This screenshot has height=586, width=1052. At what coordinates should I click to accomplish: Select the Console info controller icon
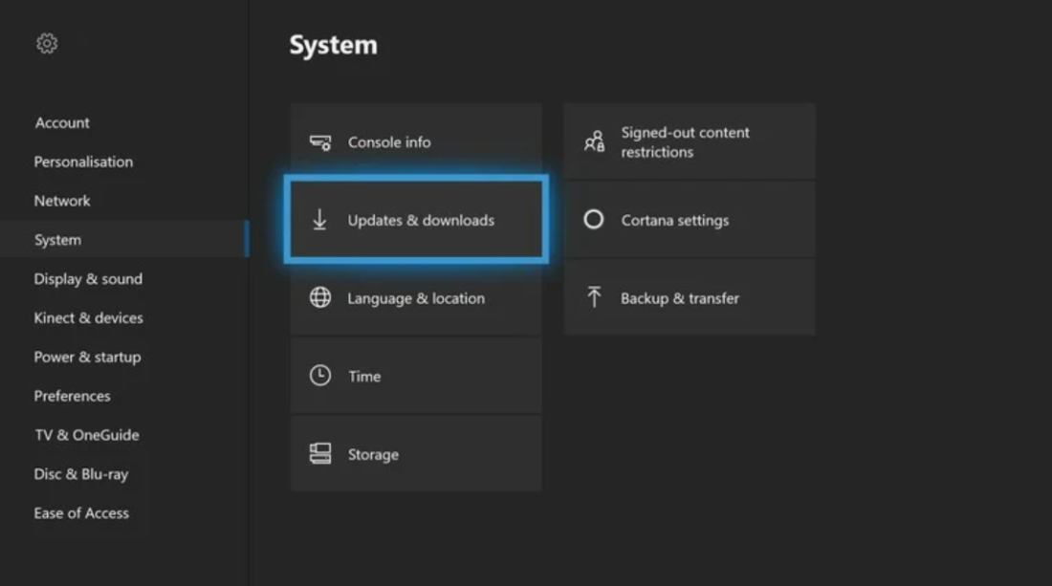(322, 141)
